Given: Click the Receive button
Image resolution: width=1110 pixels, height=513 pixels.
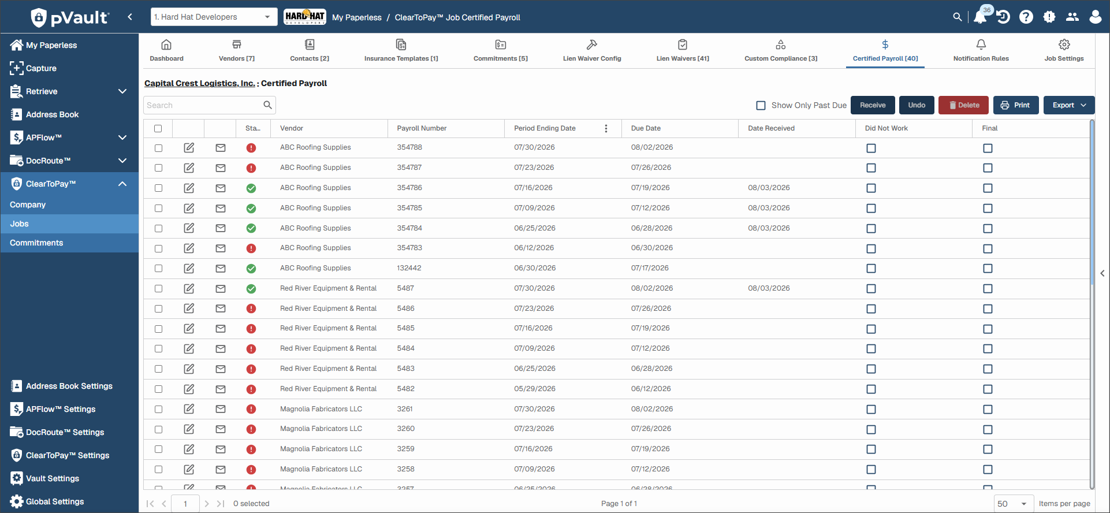Looking at the screenshot, I should pyautogui.click(x=873, y=105).
